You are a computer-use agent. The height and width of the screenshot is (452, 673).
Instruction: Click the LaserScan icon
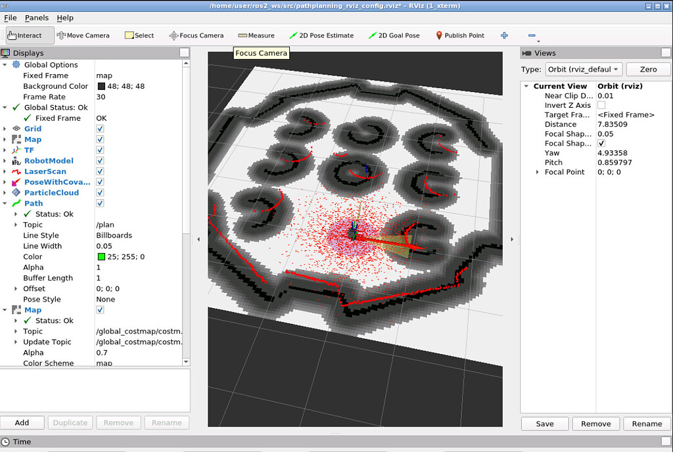(x=16, y=171)
